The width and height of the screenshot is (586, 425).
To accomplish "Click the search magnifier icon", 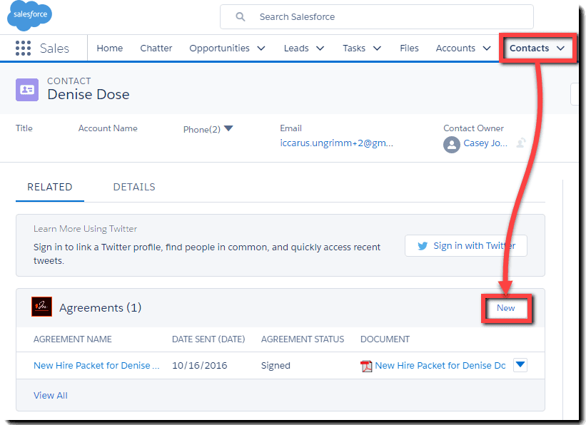I will click(241, 17).
